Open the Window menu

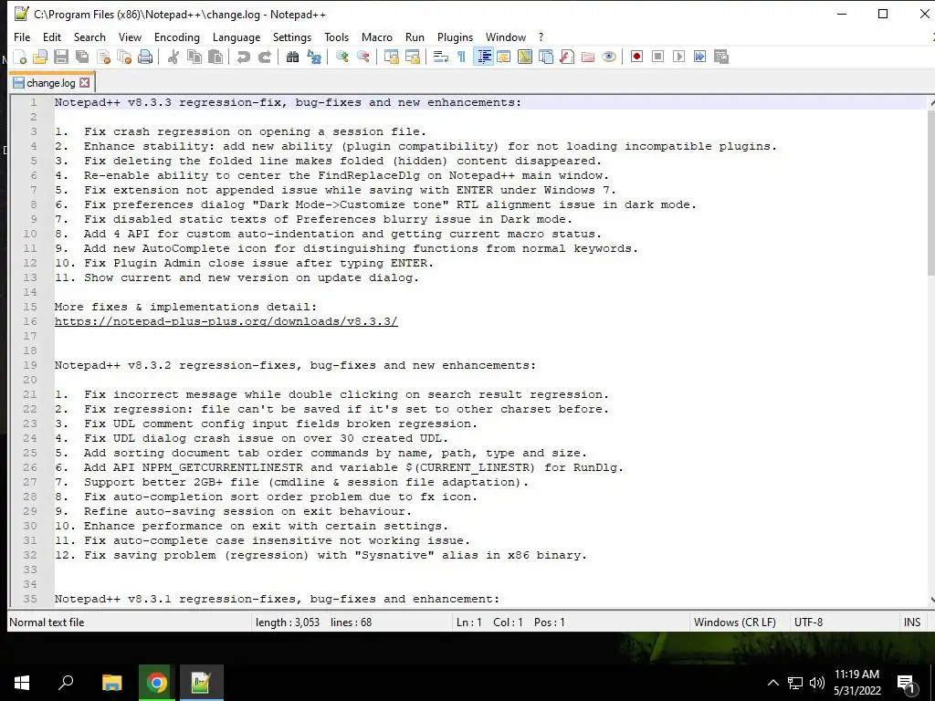click(x=506, y=37)
